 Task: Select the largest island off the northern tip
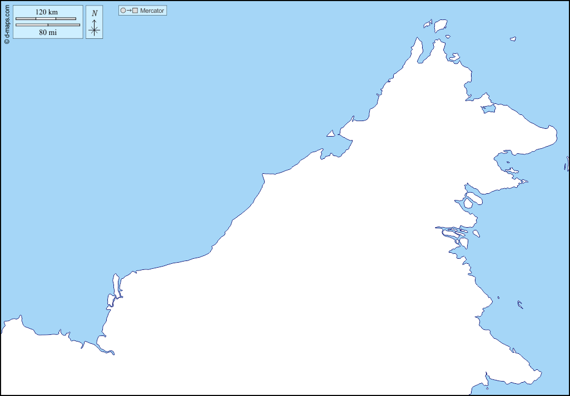click(440, 26)
